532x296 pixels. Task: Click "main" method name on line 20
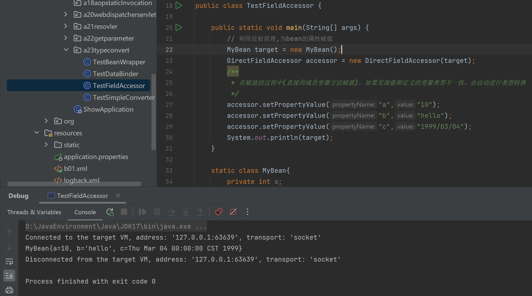pos(294,28)
